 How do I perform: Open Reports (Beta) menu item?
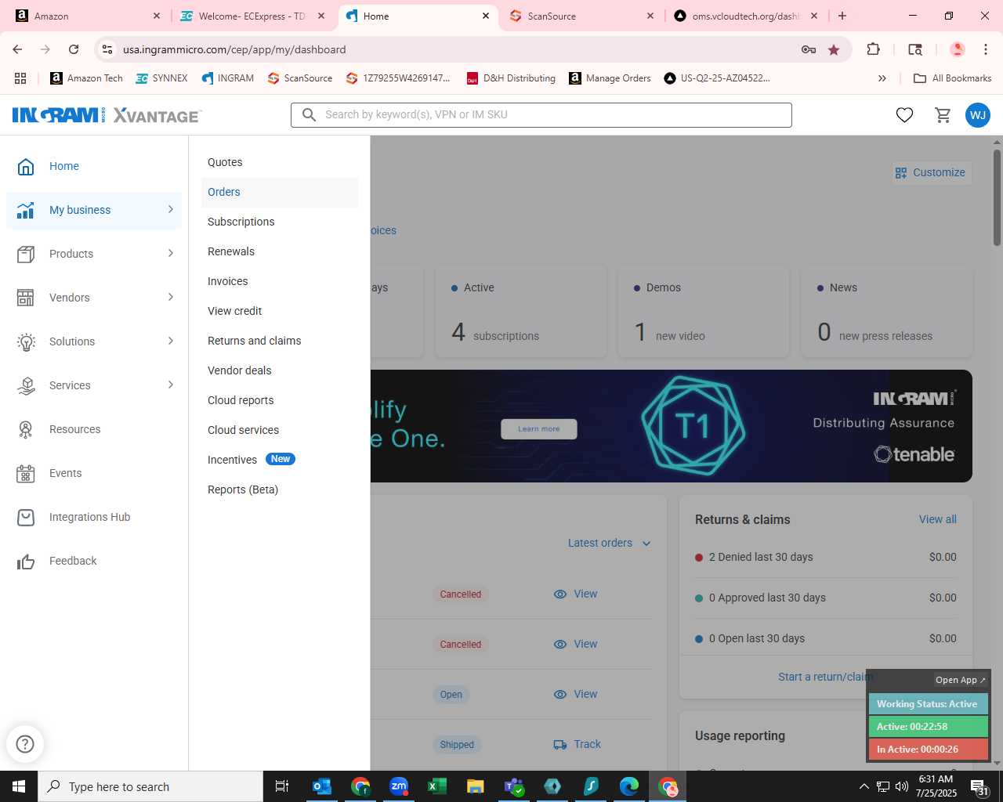(280, 490)
